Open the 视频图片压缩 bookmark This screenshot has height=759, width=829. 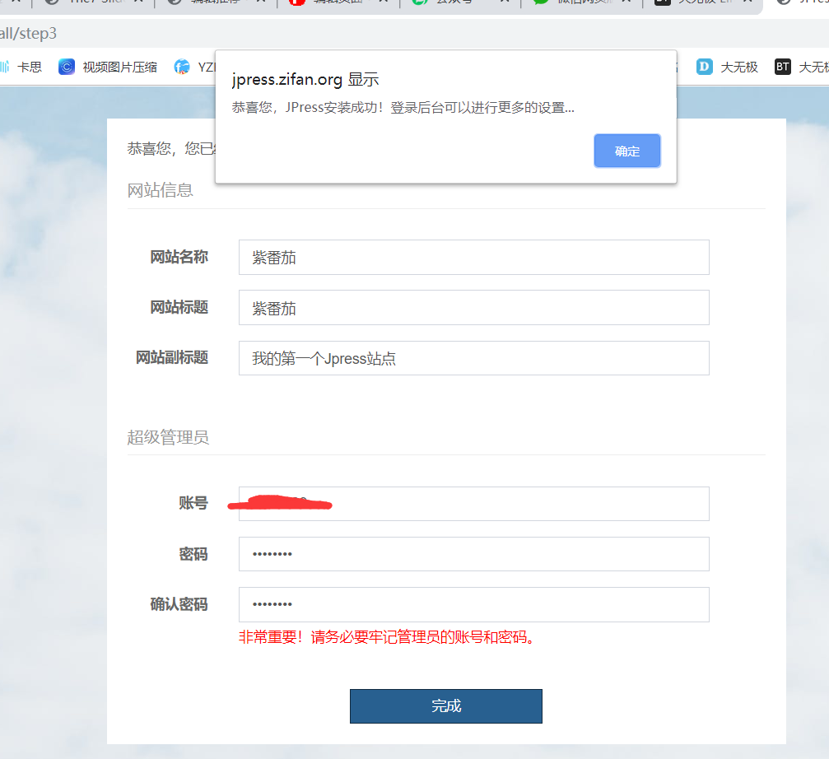108,67
